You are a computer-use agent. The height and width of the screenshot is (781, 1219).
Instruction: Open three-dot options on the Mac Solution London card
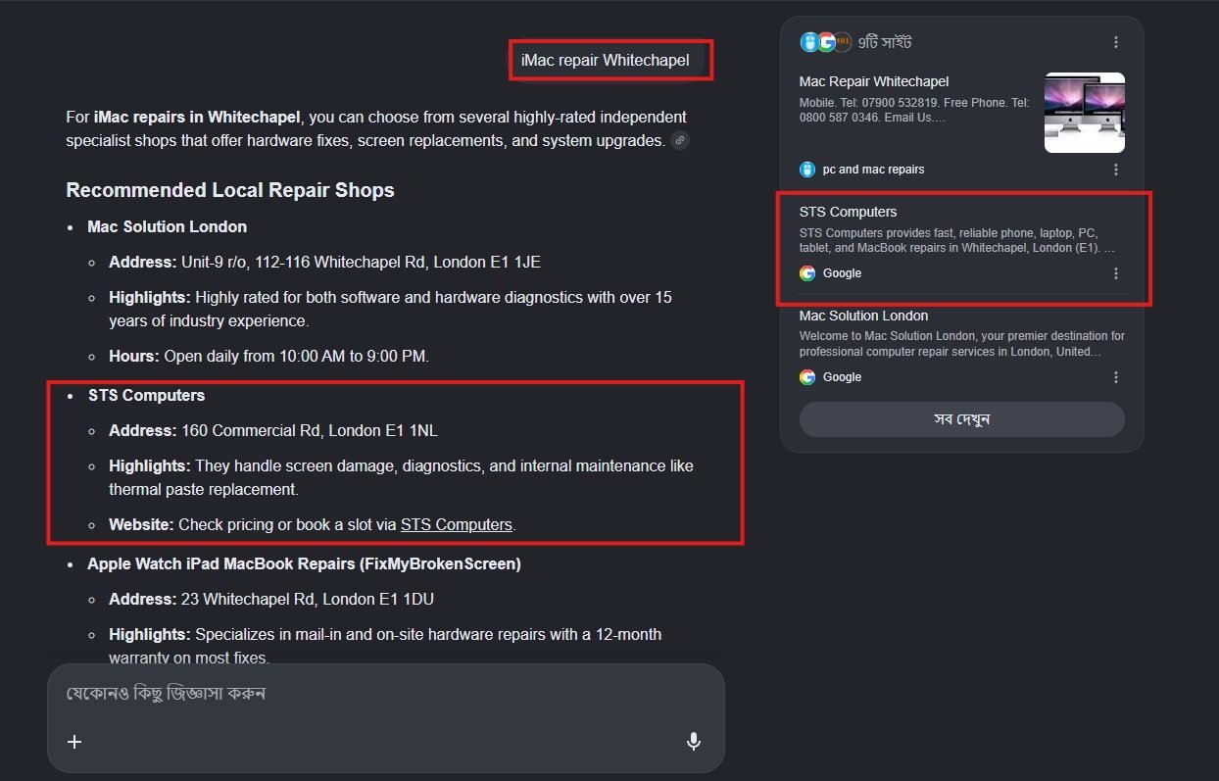click(1116, 377)
